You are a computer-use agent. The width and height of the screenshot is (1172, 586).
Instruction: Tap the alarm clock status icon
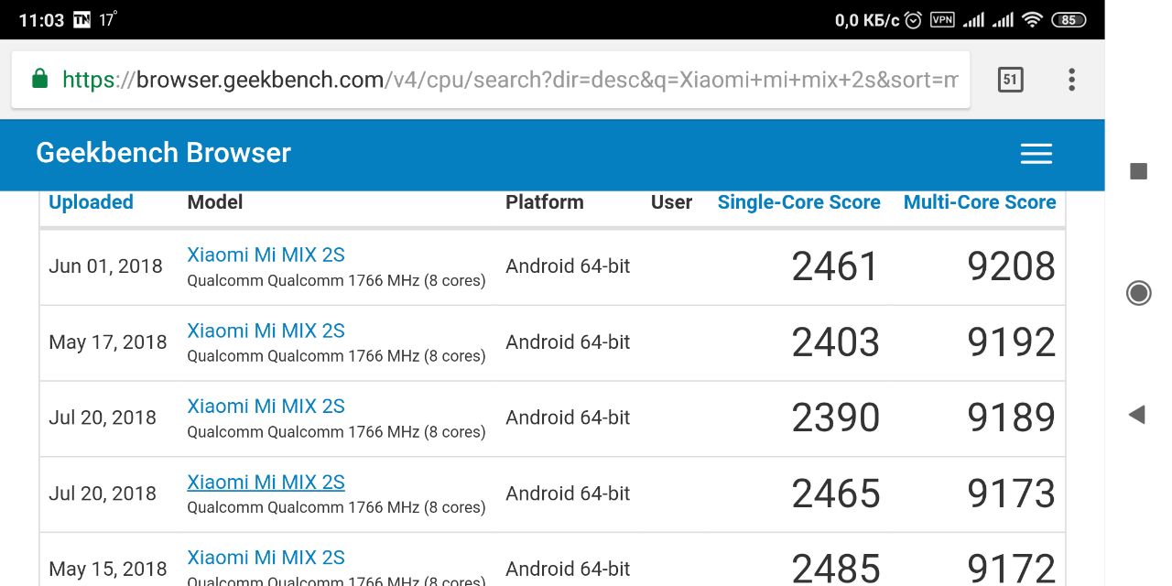coord(913,19)
